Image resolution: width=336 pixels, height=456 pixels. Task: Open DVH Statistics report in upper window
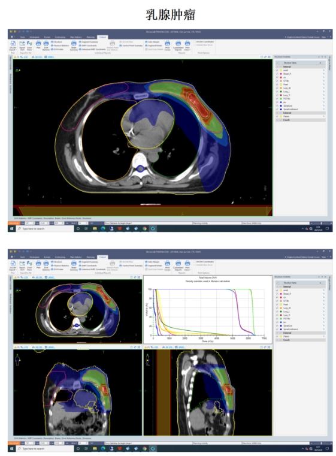click(46, 46)
